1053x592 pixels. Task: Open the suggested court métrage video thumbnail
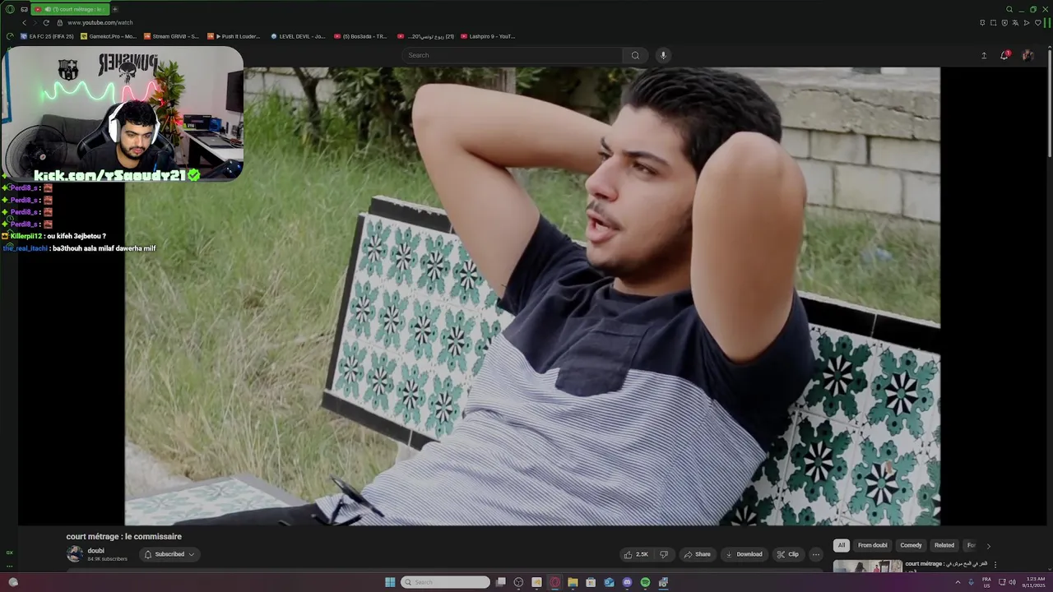point(867,567)
